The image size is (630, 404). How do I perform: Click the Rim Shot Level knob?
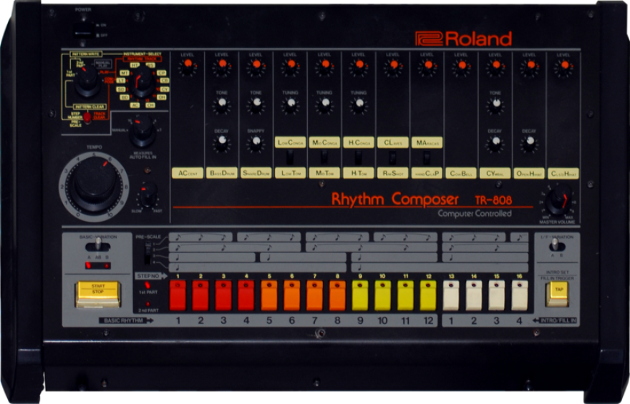point(393,66)
